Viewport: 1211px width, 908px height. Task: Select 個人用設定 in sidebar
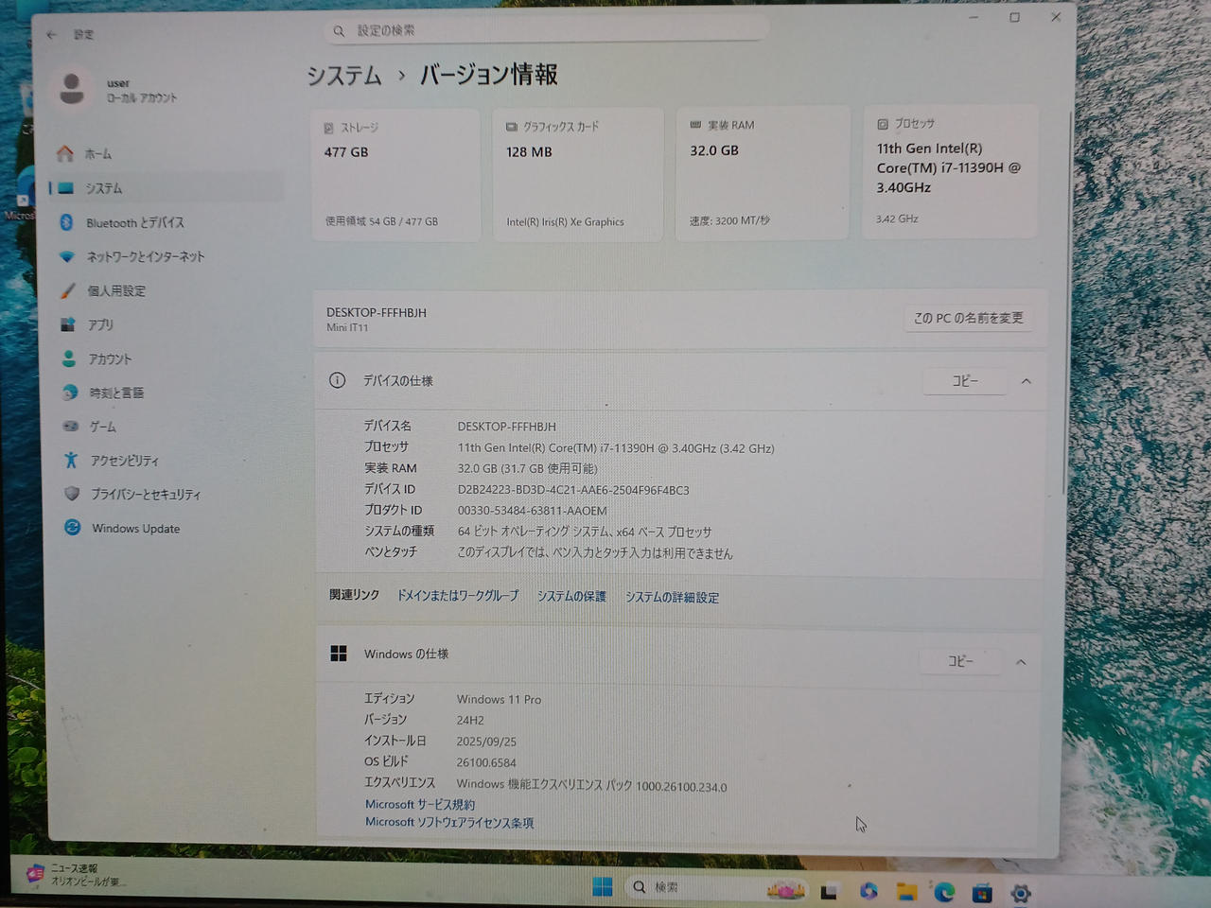pos(116,290)
